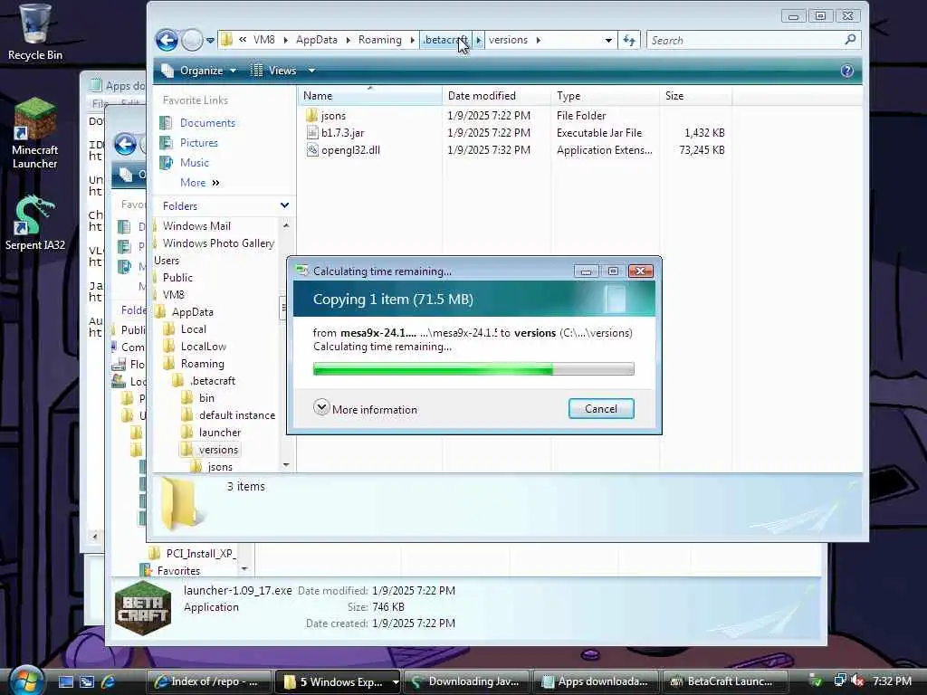The image size is (927, 695).
Task: Click the copy progress bar
Action: pyautogui.click(x=473, y=369)
